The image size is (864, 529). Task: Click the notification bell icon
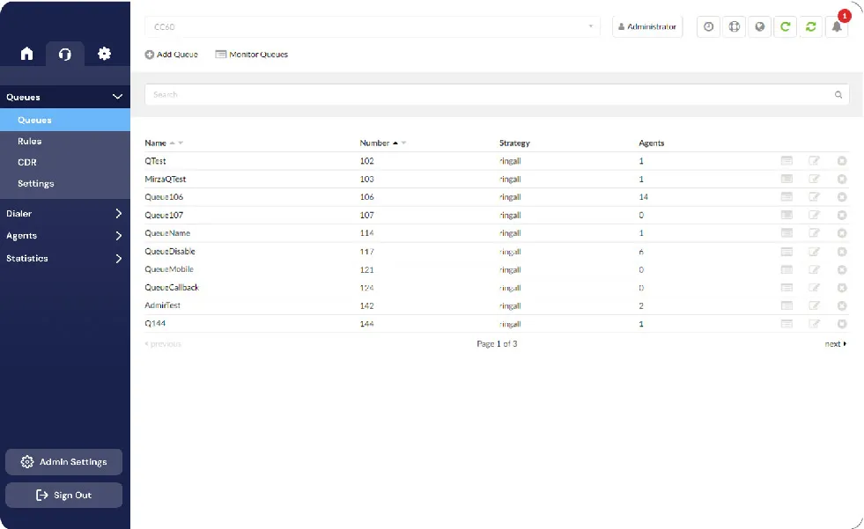pos(836,26)
